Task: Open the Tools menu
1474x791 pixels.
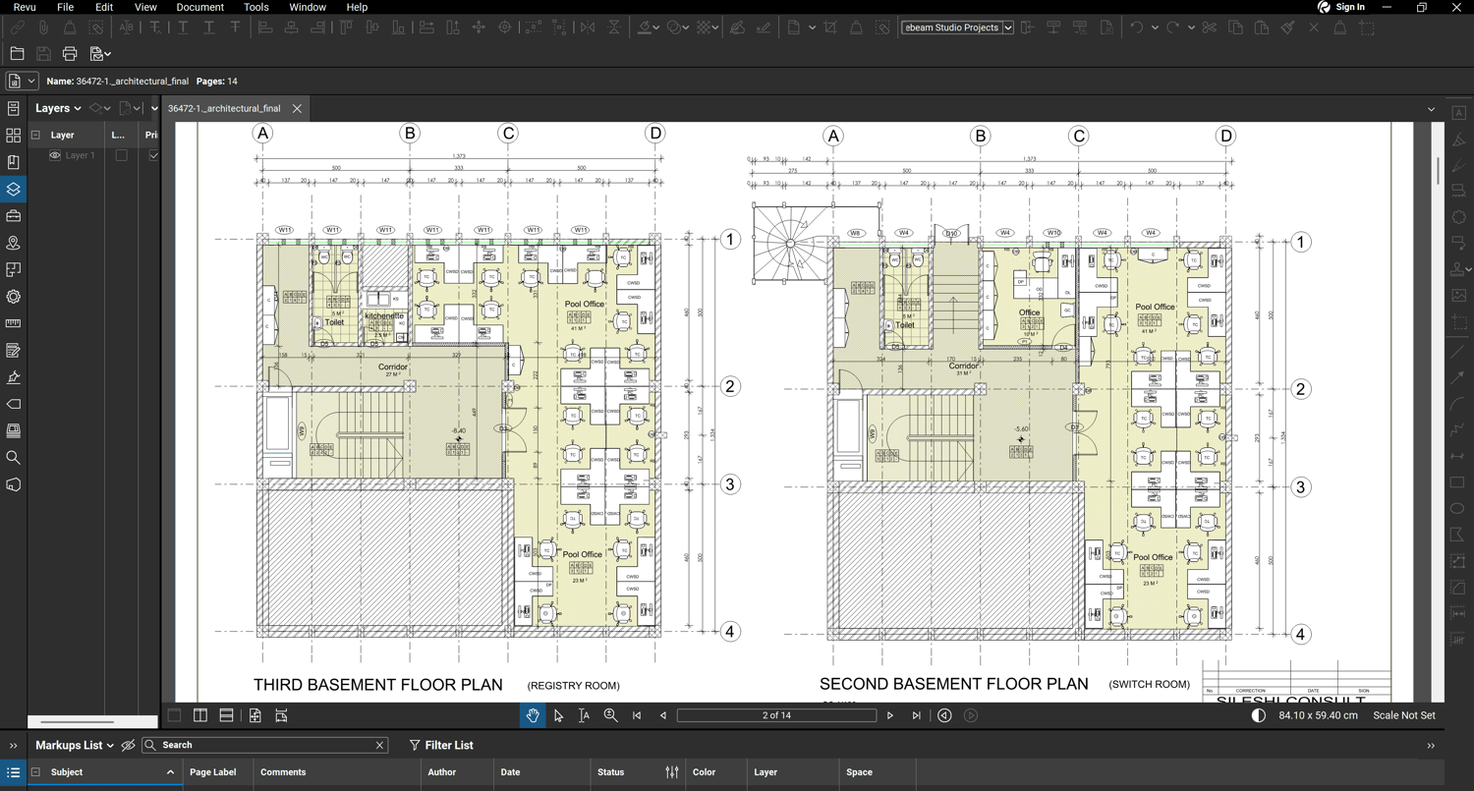Action: 256,7
